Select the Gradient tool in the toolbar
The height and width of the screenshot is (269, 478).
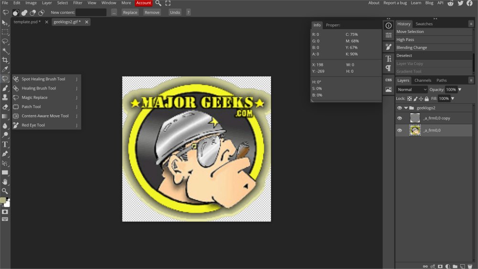5,117
